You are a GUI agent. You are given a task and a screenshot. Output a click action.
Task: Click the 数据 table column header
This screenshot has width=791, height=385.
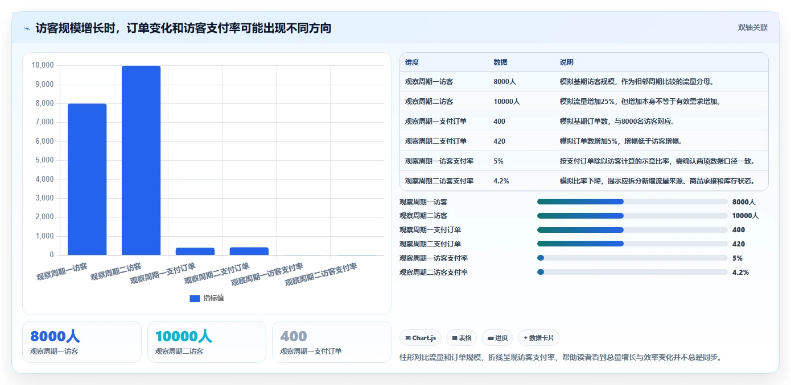pyautogui.click(x=500, y=62)
